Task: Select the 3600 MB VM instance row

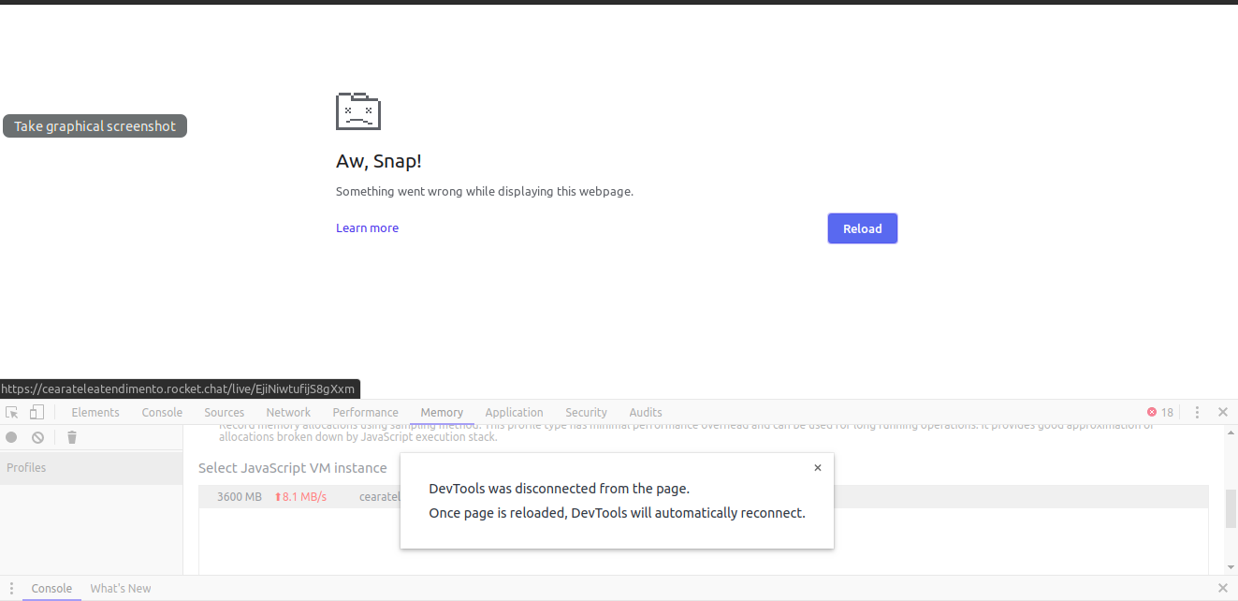Action: pos(703,497)
